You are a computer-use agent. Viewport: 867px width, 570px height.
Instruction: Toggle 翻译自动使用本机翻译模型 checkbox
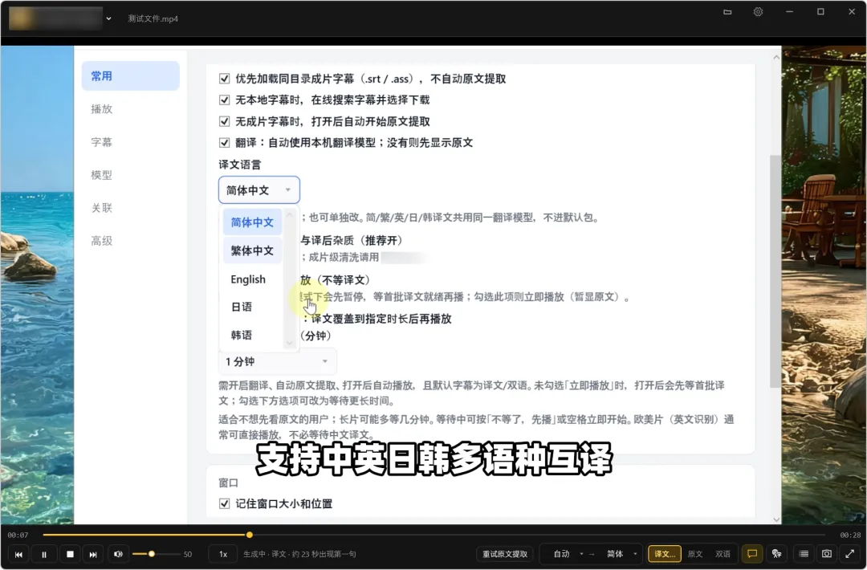[x=224, y=143]
